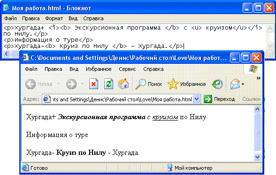Click underlined word круизом on web page
Image resolution: width=276 pixels, height=175 pixels.
[x=165, y=117]
